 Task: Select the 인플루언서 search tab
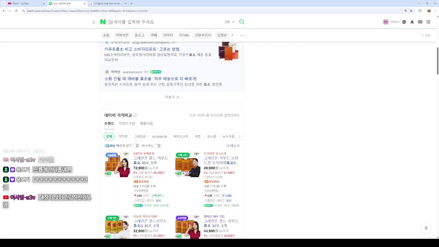pyautogui.click(x=203, y=35)
